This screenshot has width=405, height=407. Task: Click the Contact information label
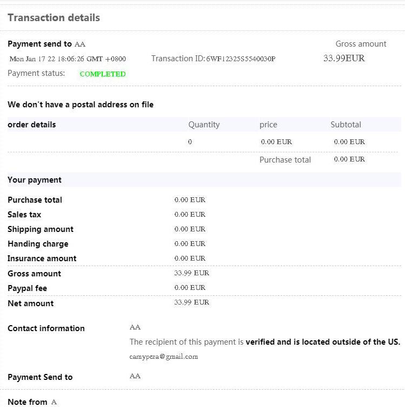click(x=46, y=328)
